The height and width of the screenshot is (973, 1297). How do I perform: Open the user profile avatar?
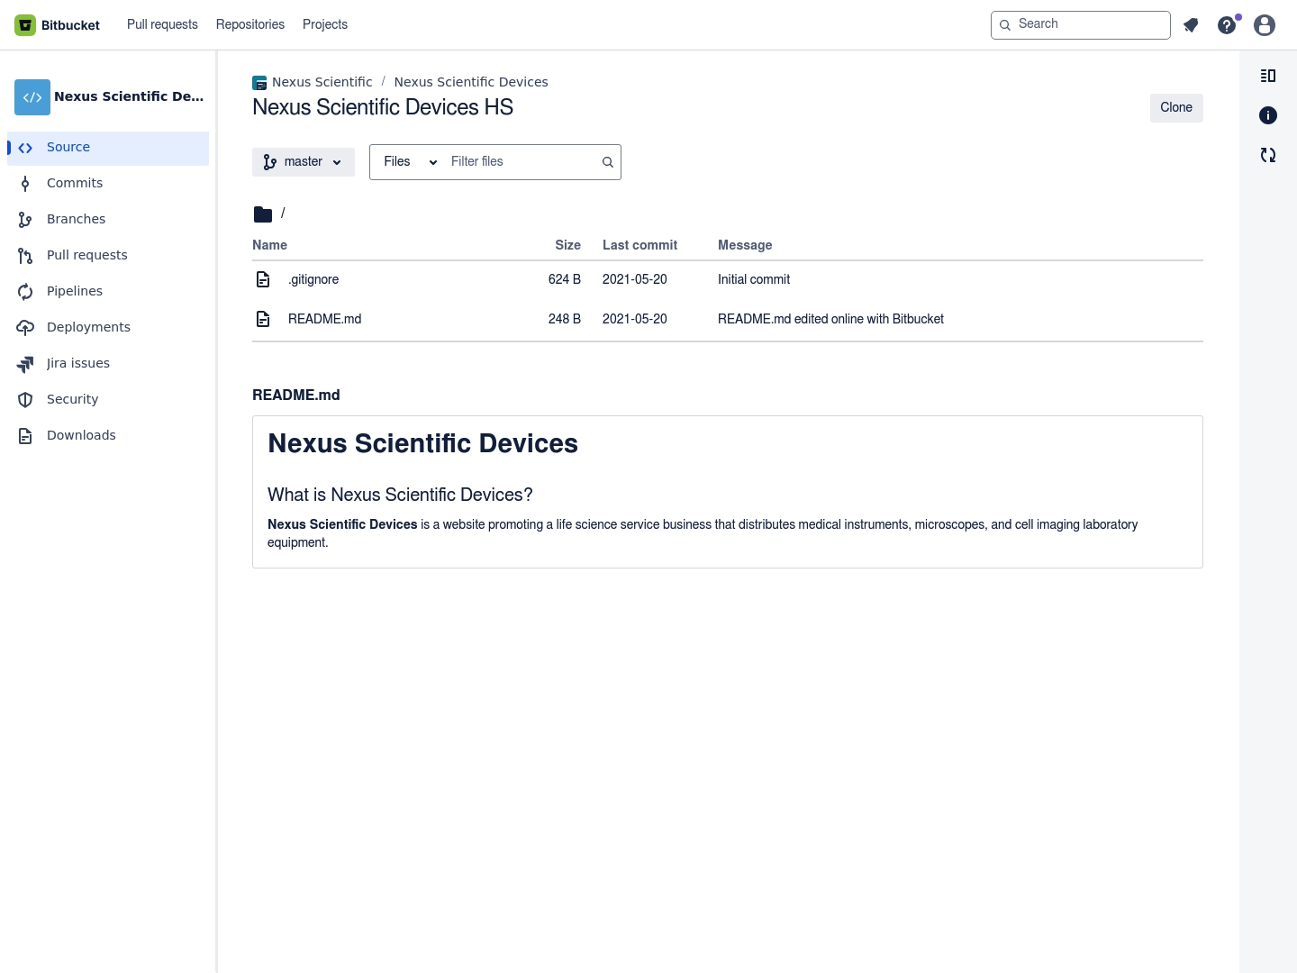pos(1265,25)
